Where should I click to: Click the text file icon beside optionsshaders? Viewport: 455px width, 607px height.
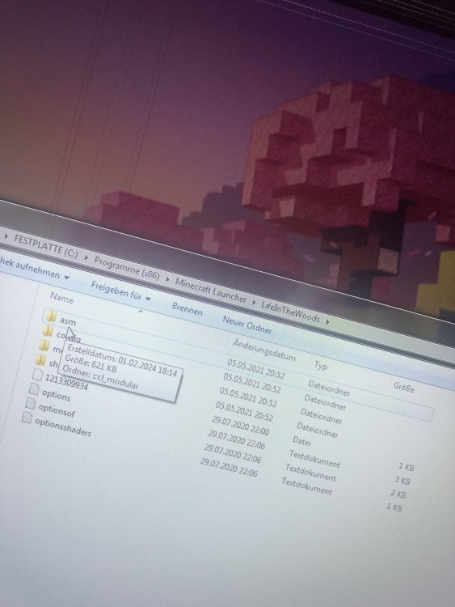click(x=27, y=418)
